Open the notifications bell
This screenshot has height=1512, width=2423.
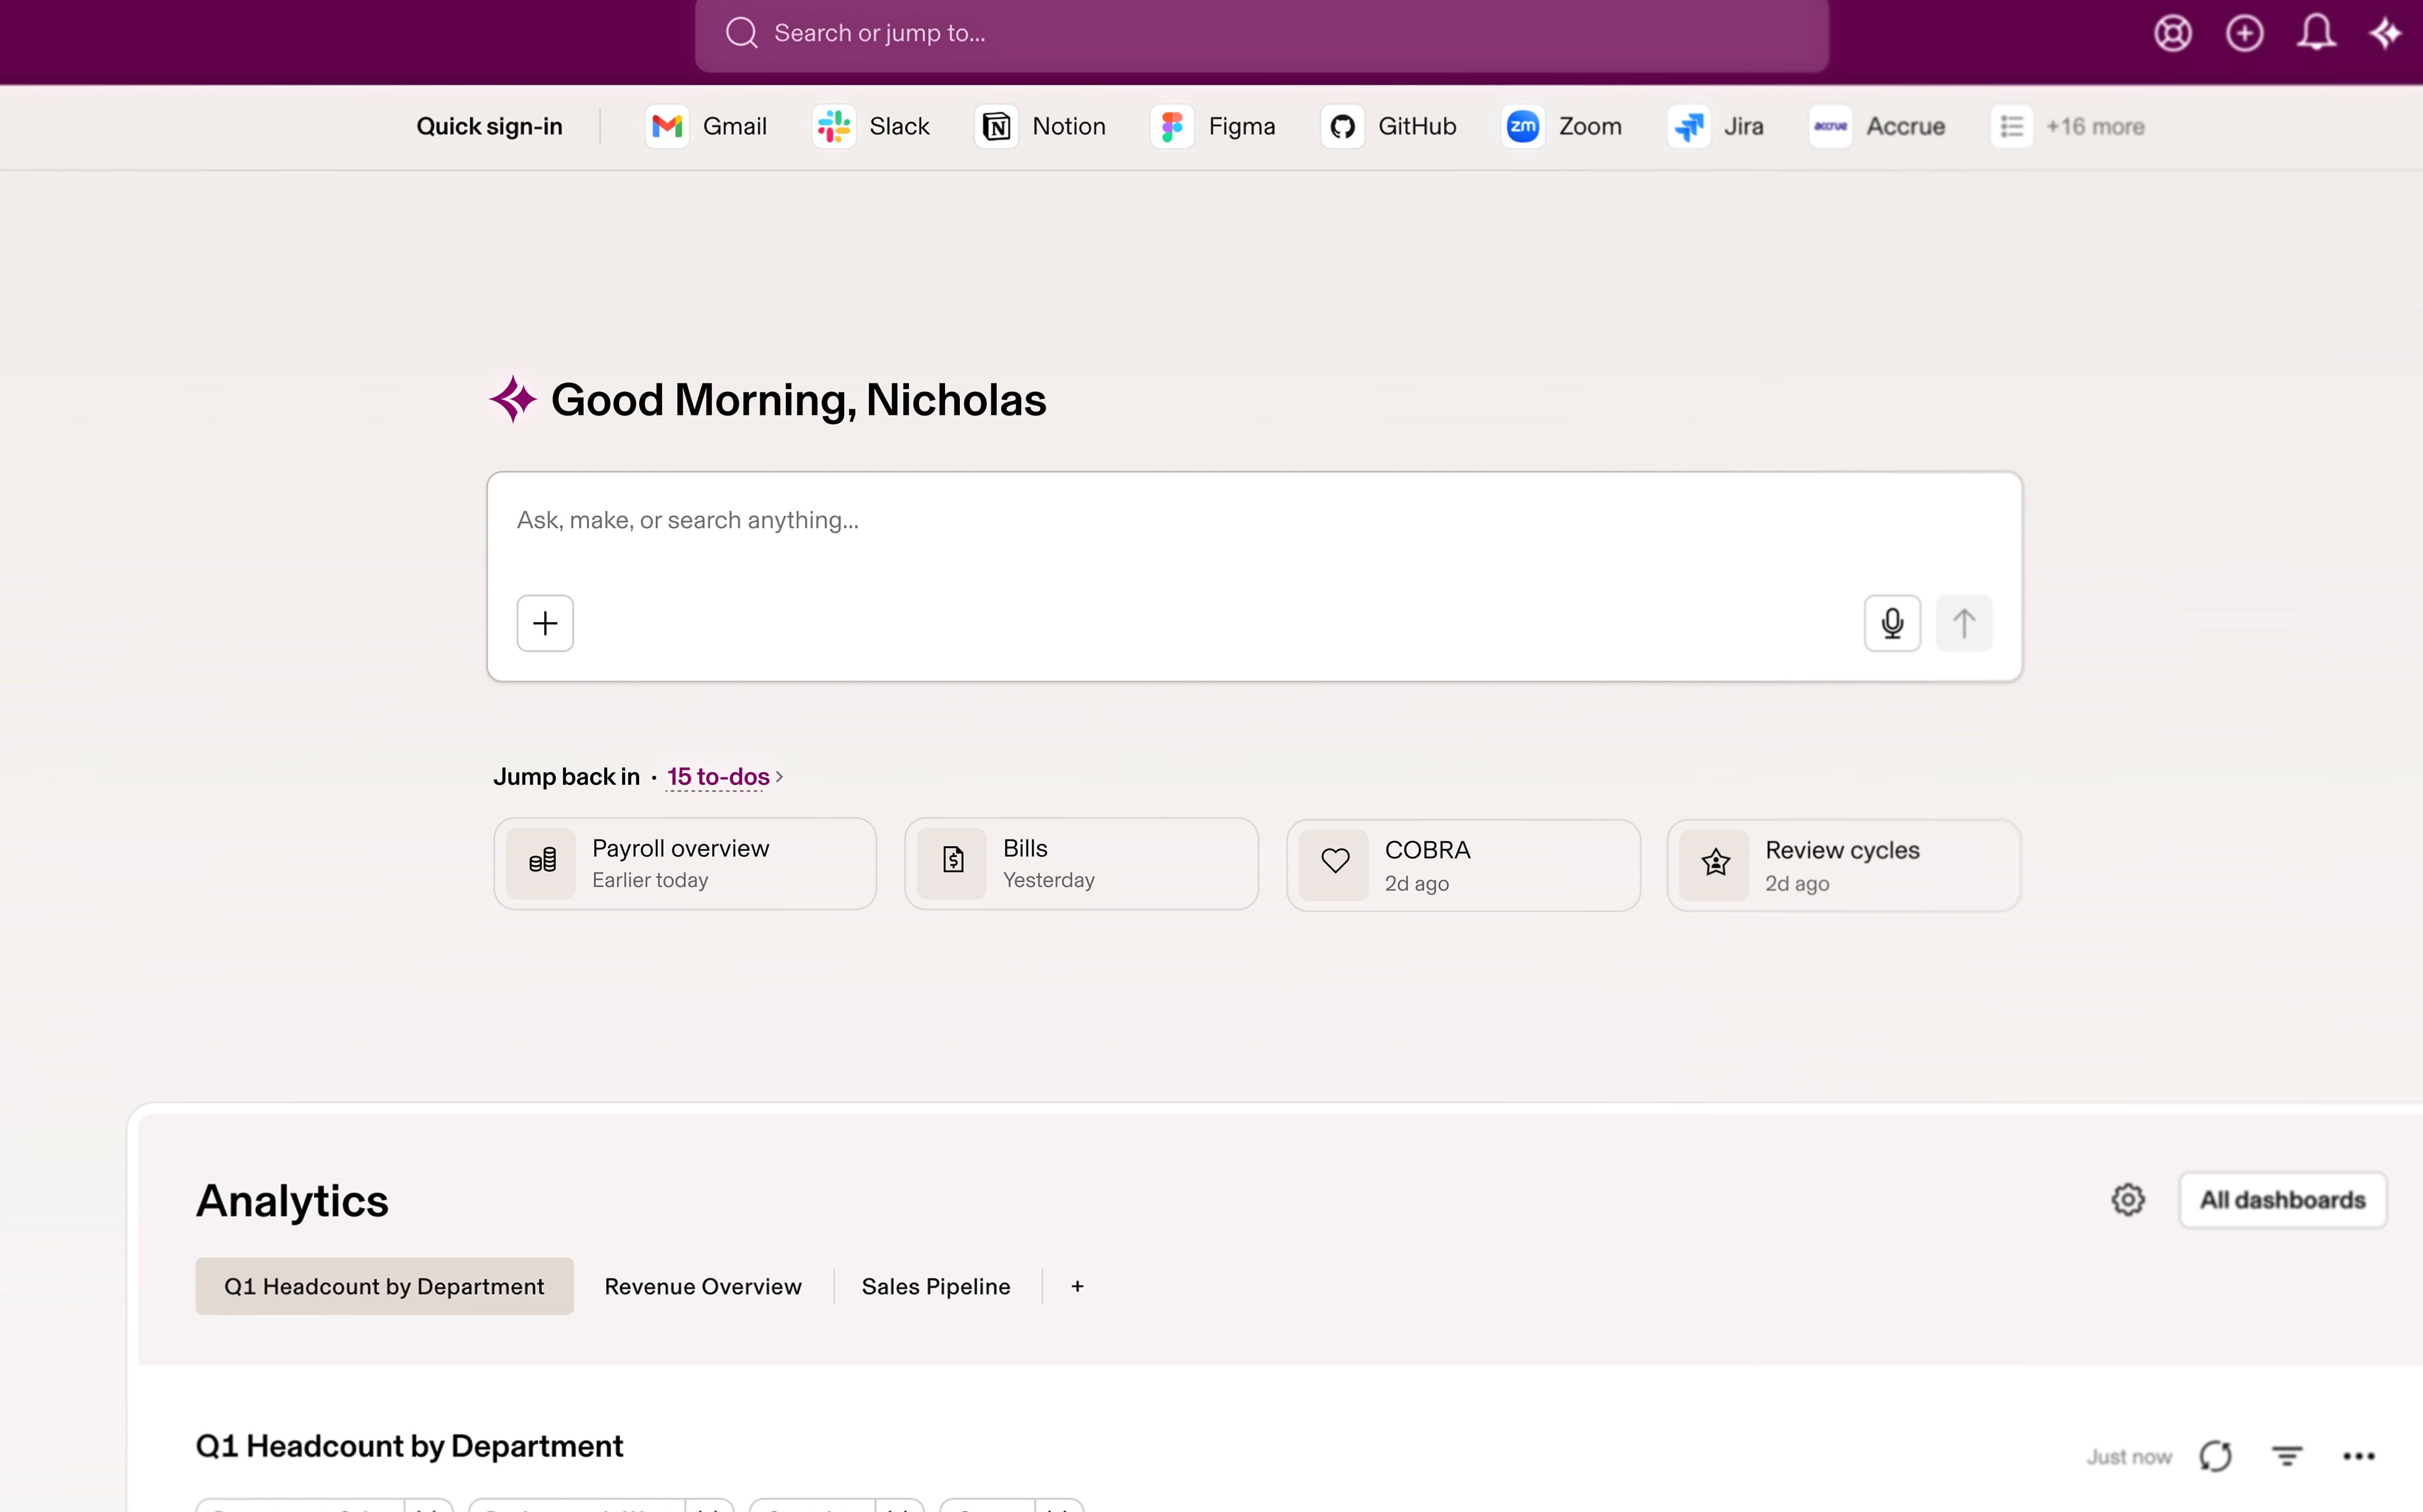tap(2316, 33)
